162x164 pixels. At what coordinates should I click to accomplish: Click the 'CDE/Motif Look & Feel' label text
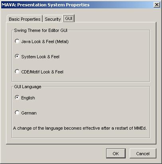(42, 72)
